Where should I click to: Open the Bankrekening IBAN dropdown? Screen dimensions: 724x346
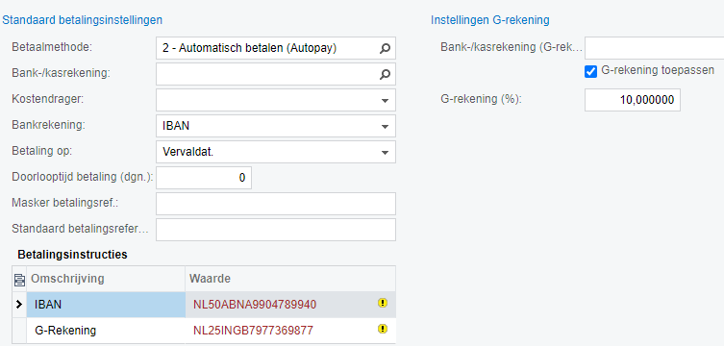point(386,127)
